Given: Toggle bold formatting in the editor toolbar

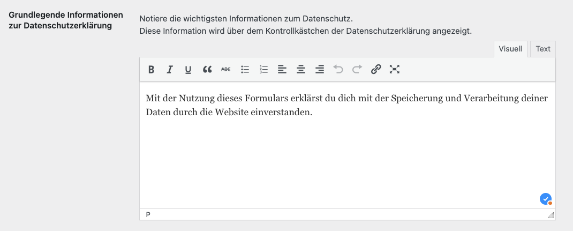Looking at the screenshot, I should click(152, 69).
